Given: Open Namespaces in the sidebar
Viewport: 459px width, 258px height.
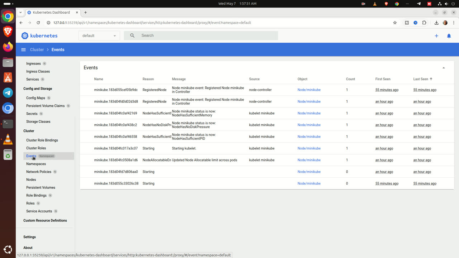Looking at the screenshot, I should (36, 164).
